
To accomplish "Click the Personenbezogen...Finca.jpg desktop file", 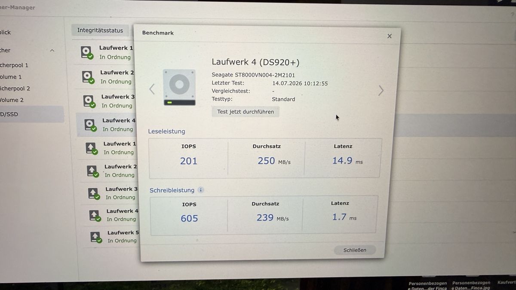I will [x=471, y=285].
